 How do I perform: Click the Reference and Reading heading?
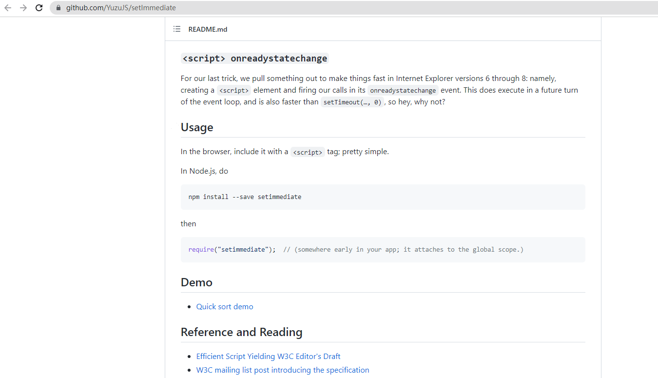tap(241, 332)
